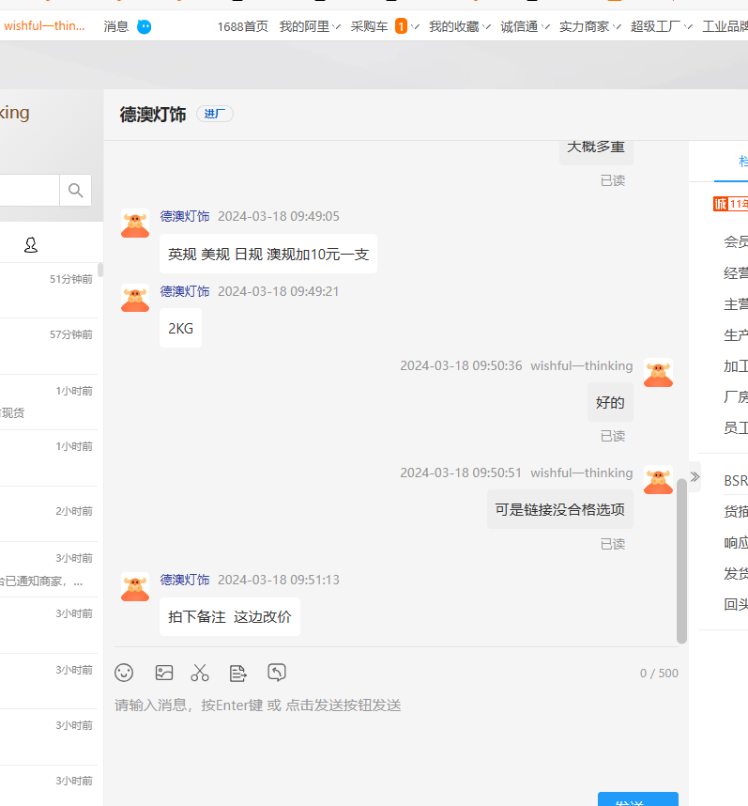This screenshot has width=748, height=806.
Task: Go to 1688首页 in top navigation
Action: (x=242, y=26)
